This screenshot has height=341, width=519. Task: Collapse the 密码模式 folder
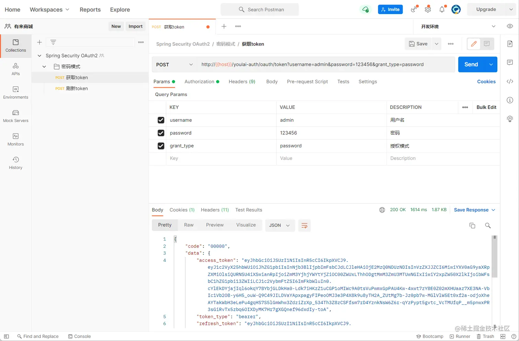point(44,66)
